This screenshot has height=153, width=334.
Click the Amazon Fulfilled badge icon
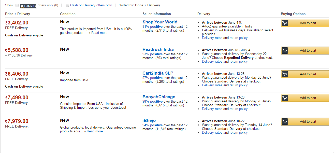(x=28, y=6)
